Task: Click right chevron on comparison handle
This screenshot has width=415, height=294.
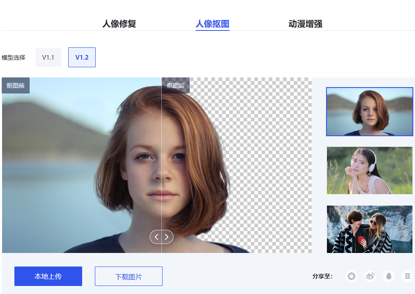Action: (166, 237)
